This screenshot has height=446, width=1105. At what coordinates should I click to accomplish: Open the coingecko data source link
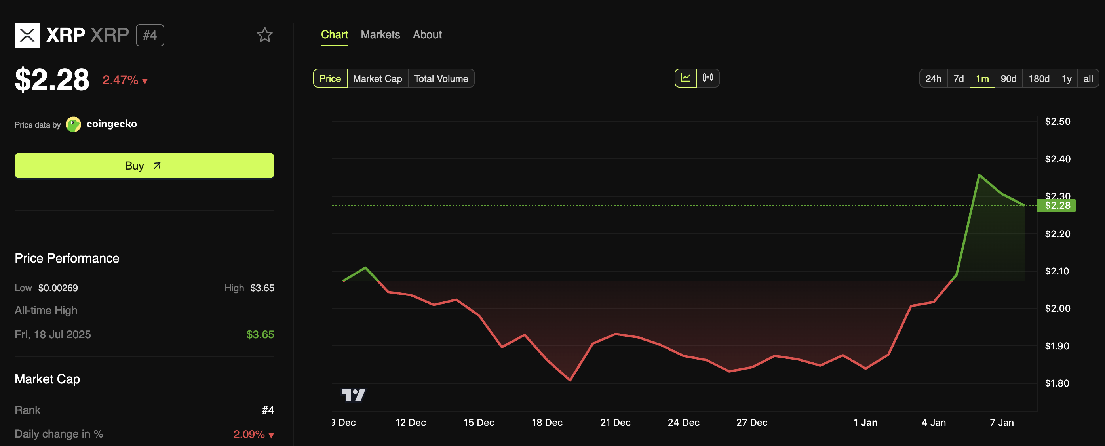[112, 124]
